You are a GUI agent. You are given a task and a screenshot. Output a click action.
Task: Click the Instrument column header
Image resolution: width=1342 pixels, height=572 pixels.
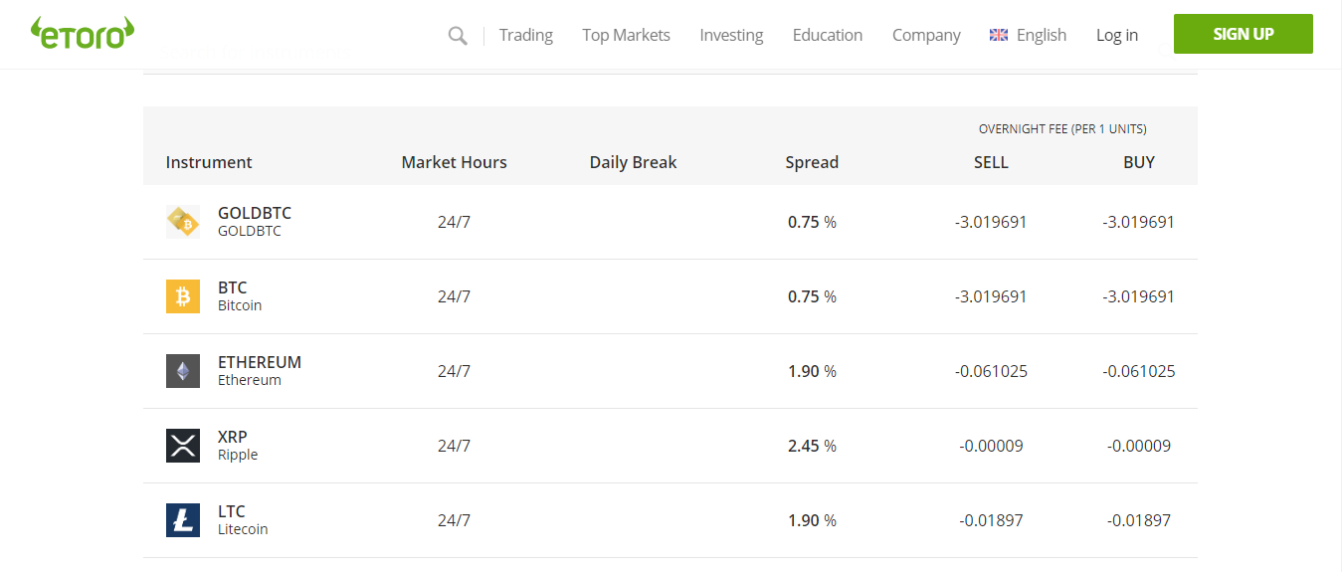pyautogui.click(x=209, y=162)
